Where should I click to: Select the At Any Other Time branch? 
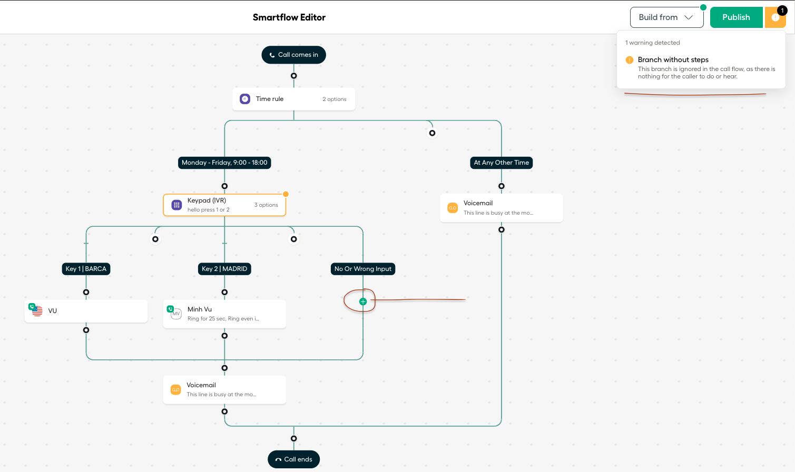501,163
